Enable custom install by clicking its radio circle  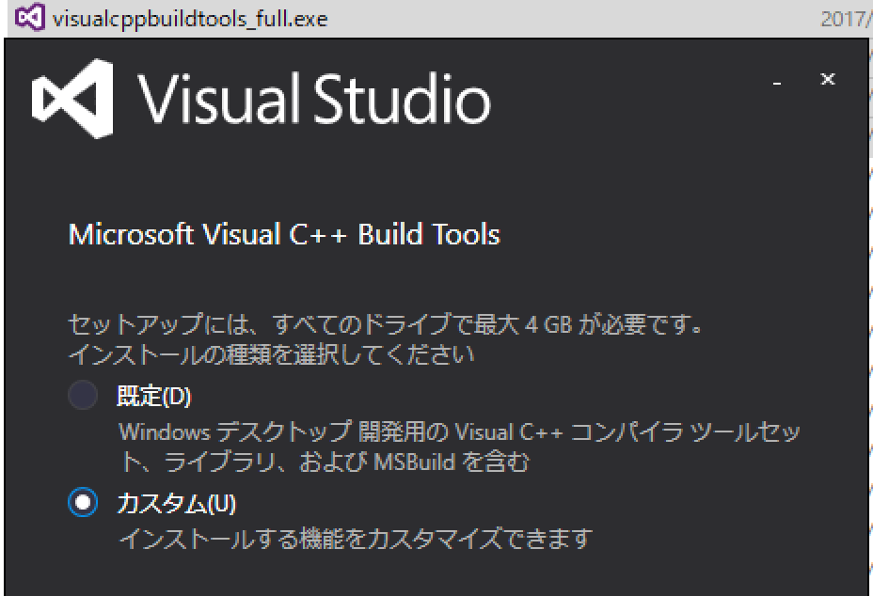[82, 504]
